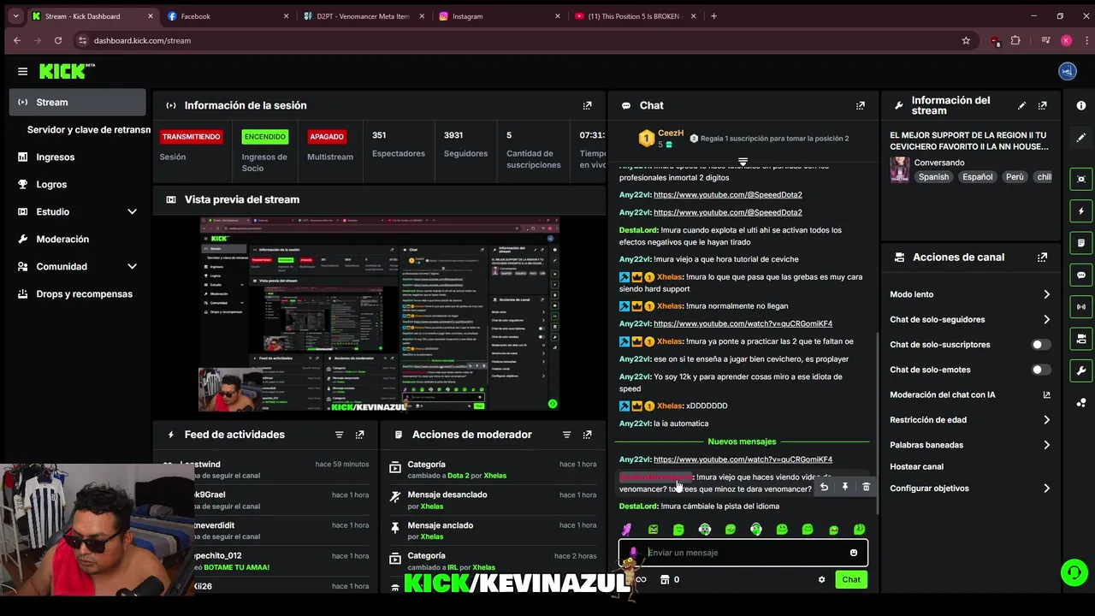Viewport: 1095px width, 616px height.
Task: Click the channel actions camera icon in right rail
Action: [1081, 339]
